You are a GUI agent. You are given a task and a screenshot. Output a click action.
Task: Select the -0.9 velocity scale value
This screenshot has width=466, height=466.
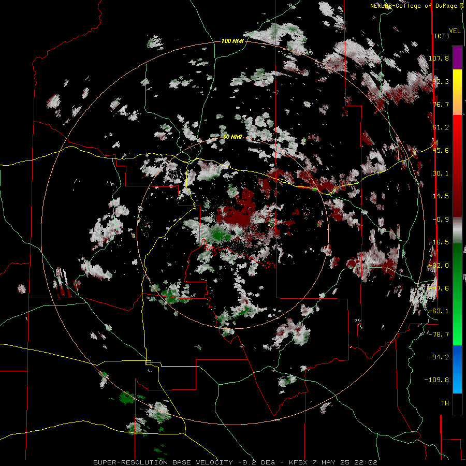point(441,220)
